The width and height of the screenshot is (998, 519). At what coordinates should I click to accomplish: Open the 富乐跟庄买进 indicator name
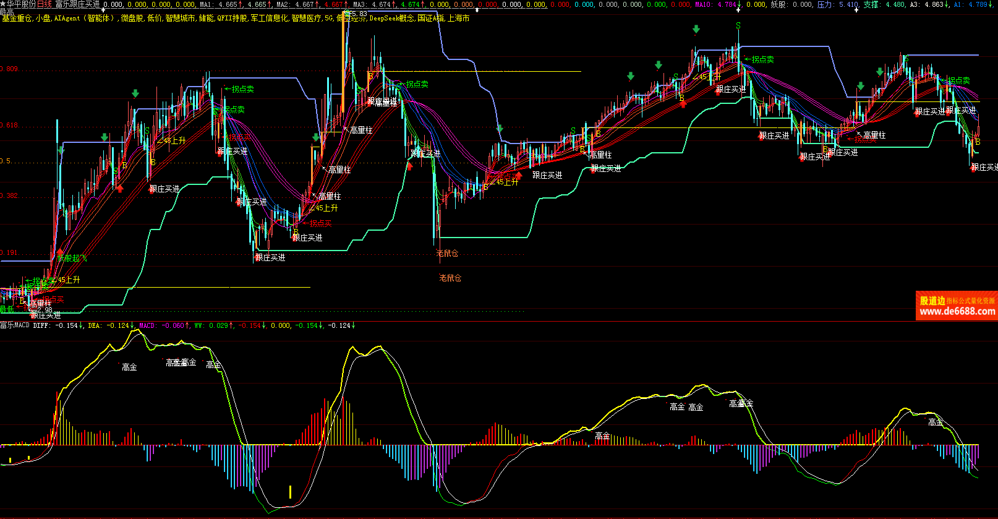77,4
